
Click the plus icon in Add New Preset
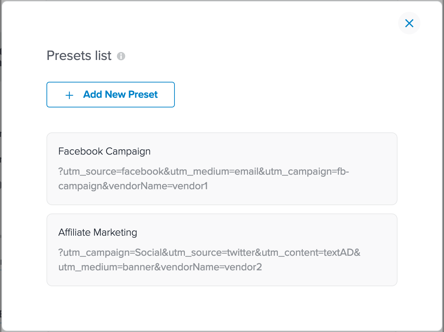69,95
